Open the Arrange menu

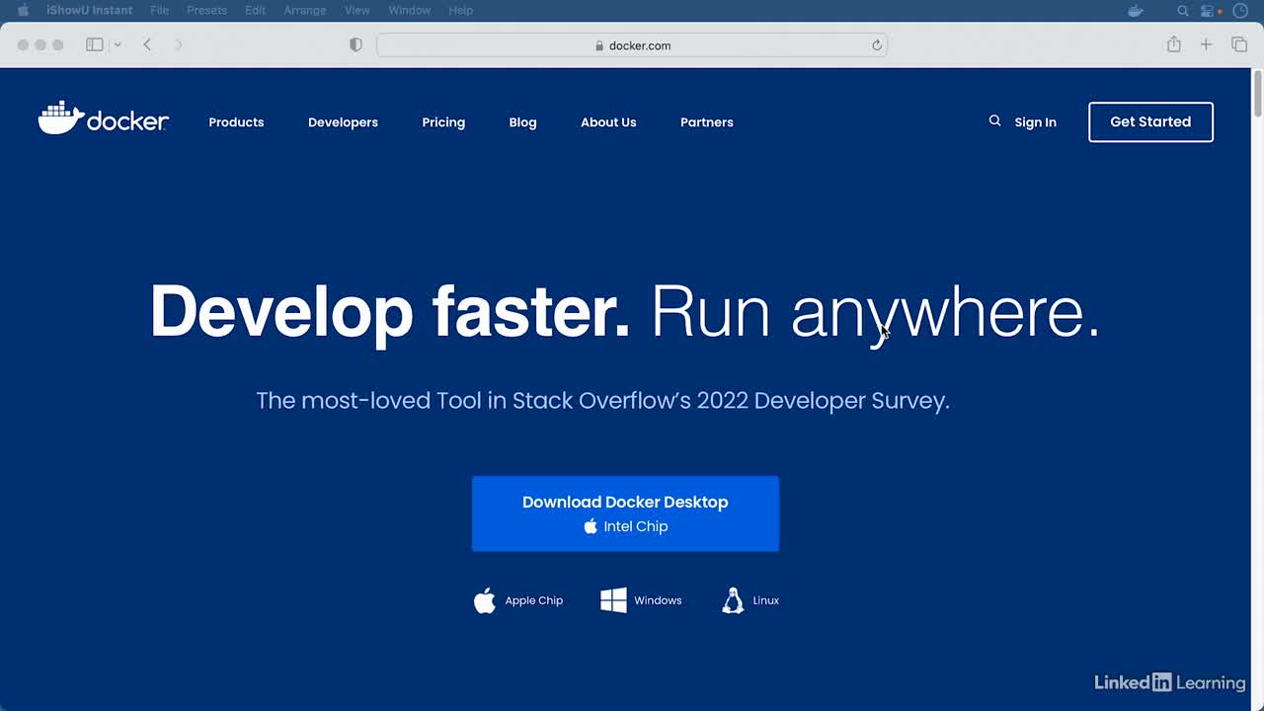pyautogui.click(x=305, y=10)
